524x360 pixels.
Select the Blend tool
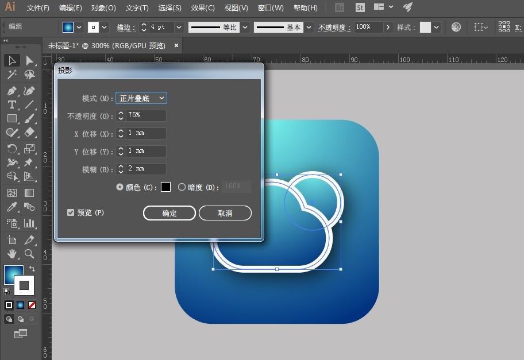pyautogui.click(x=29, y=207)
